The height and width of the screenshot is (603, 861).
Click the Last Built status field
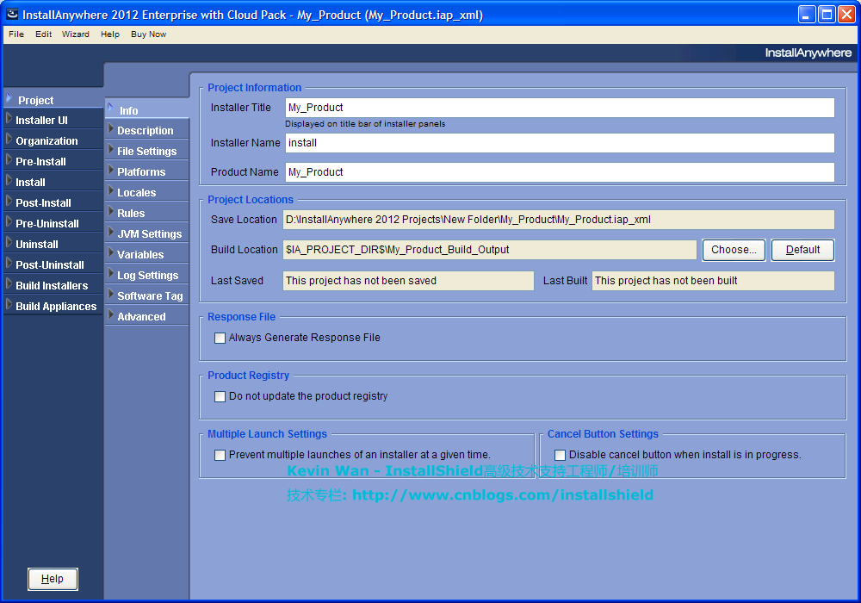coord(713,281)
